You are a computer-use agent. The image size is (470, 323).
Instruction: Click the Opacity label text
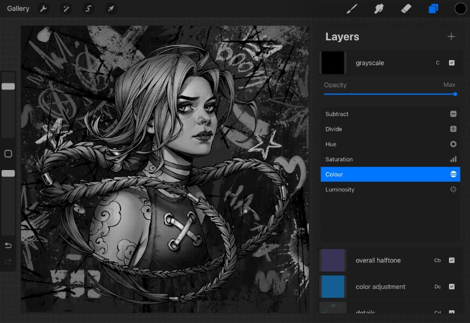point(335,85)
